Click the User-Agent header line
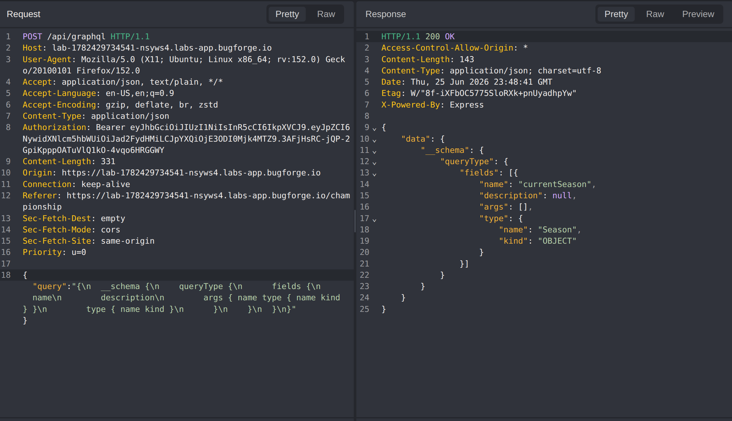 coord(184,65)
